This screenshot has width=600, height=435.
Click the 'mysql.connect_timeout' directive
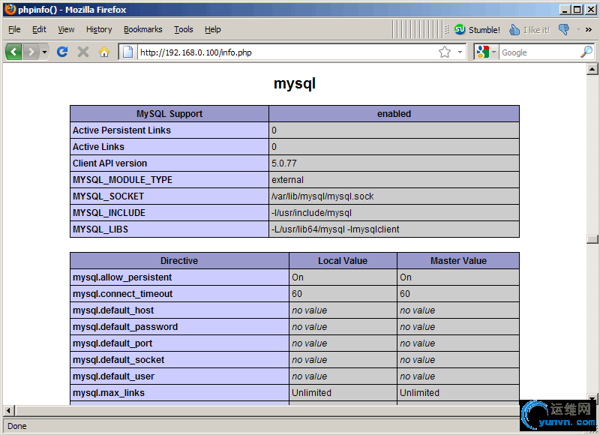pyautogui.click(x=122, y=294)
